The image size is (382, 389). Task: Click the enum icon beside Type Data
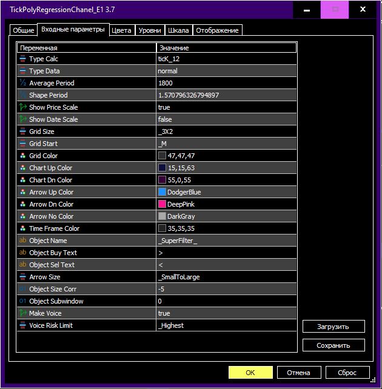[x=22, y=71]
